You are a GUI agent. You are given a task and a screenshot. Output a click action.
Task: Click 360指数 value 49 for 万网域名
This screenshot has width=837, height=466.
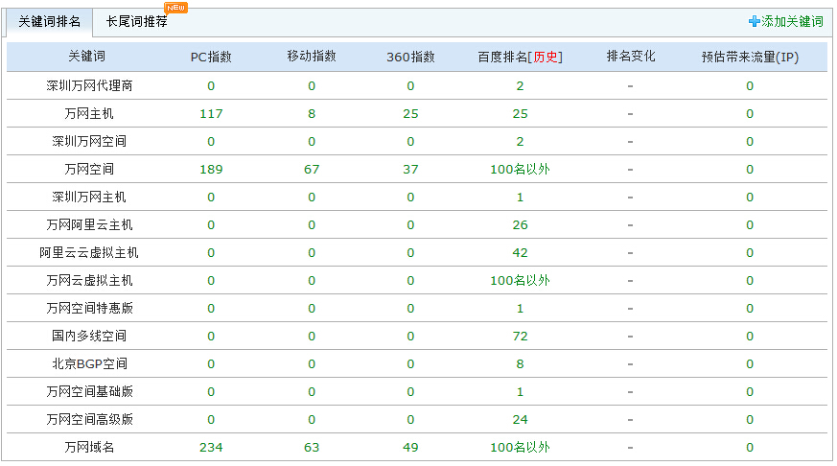coord(410,448)
